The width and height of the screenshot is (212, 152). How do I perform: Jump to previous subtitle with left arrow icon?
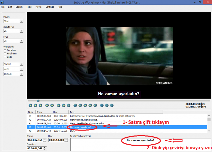[47, 106]
